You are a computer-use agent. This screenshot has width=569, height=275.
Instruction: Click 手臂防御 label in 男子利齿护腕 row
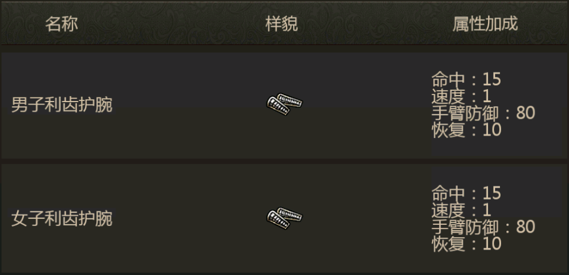click(465, 113)
